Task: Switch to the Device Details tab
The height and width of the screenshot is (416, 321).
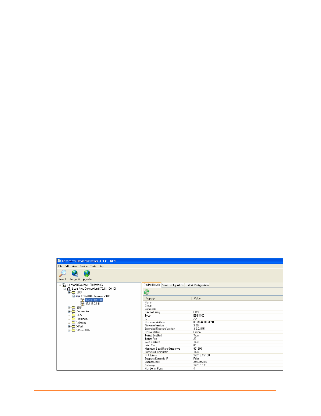Action: 152,285
